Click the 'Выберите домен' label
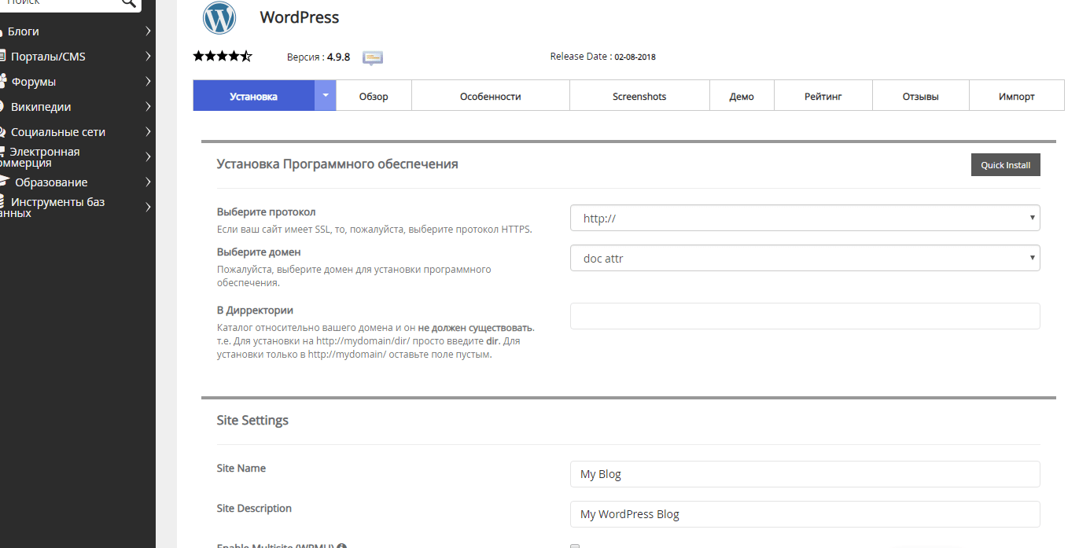 coord(259,252)
